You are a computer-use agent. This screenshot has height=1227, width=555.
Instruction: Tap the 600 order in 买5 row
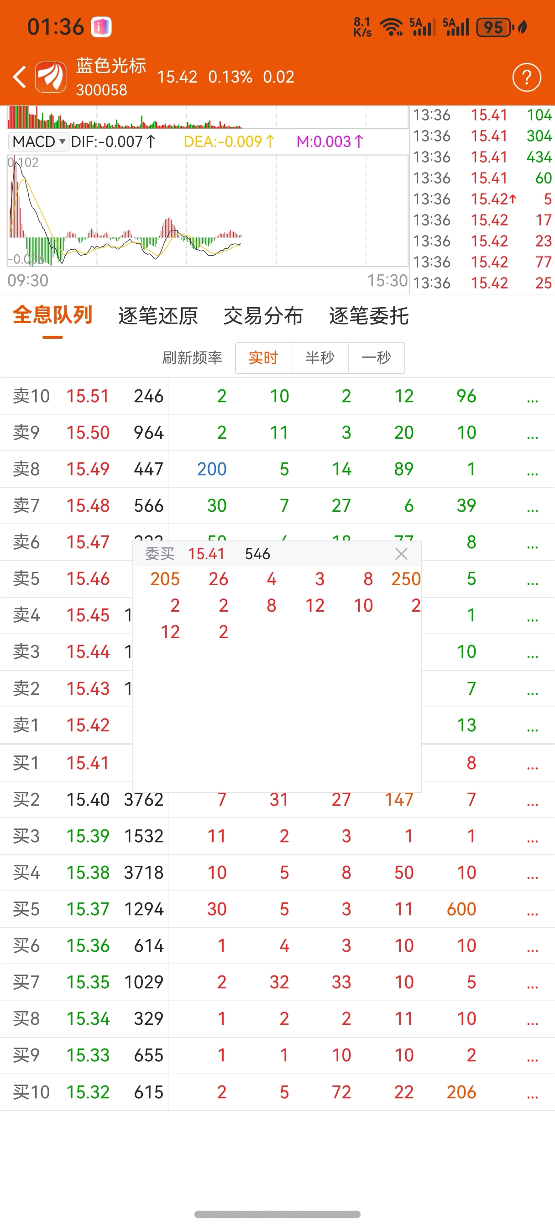(461, 909)
